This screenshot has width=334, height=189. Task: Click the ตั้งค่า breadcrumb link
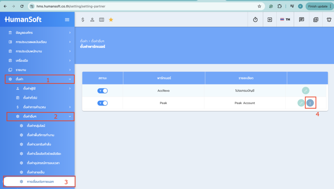pos(83,41)
